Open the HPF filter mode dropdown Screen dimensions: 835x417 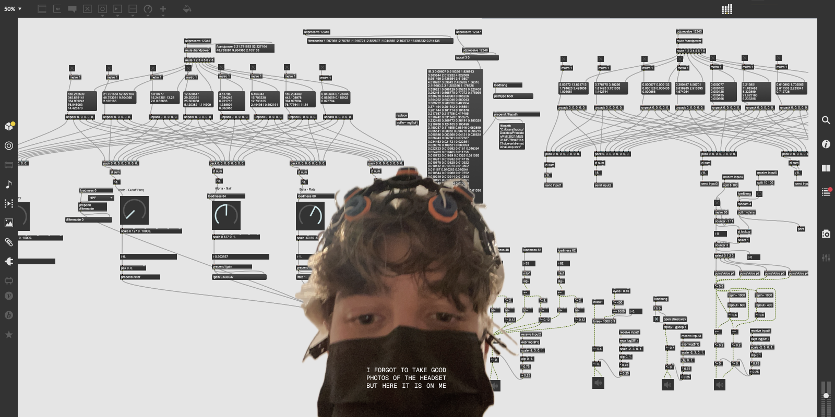pos(101,198)
